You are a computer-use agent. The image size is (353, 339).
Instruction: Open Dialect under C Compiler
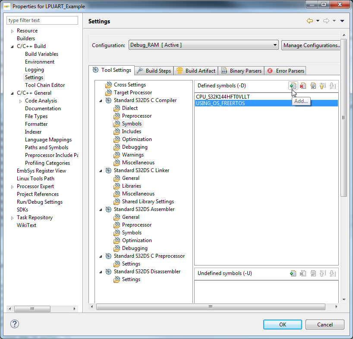coord(129,108)
